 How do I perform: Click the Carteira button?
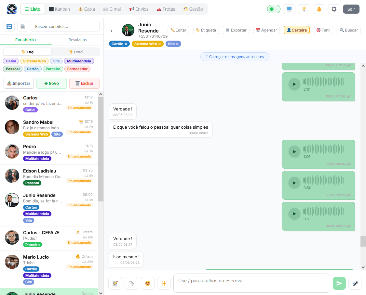(x=297, y=30)
